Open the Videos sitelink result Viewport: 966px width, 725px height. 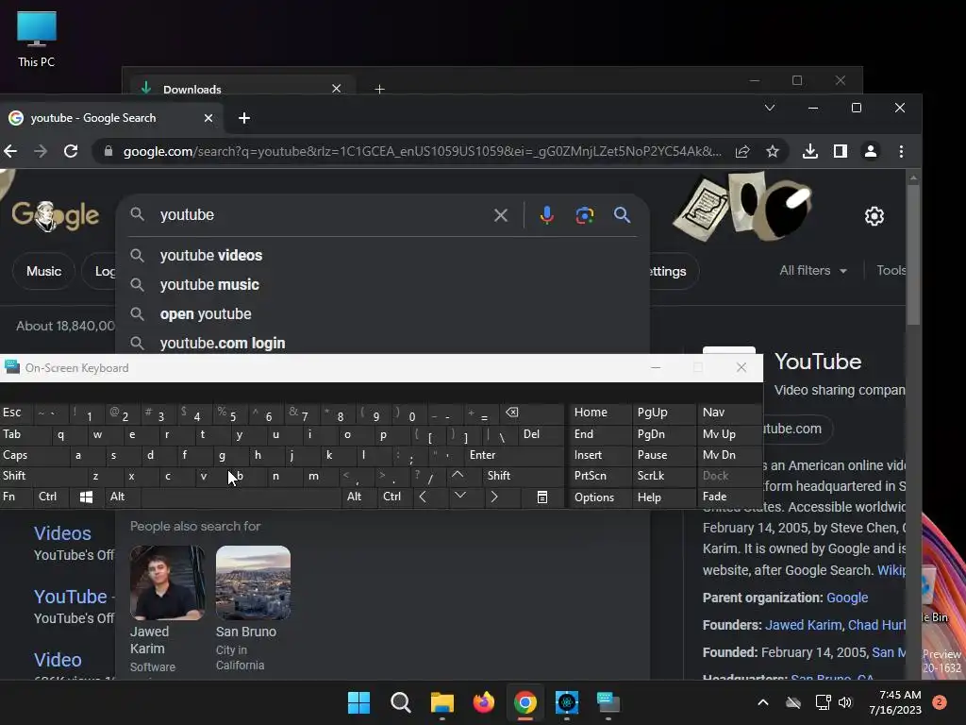[62, 533]
